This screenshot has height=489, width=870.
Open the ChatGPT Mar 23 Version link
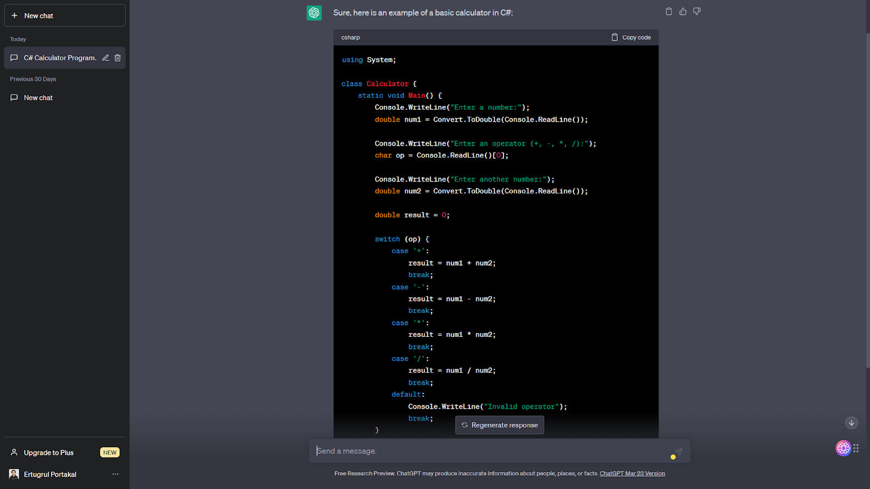point(632,474)
